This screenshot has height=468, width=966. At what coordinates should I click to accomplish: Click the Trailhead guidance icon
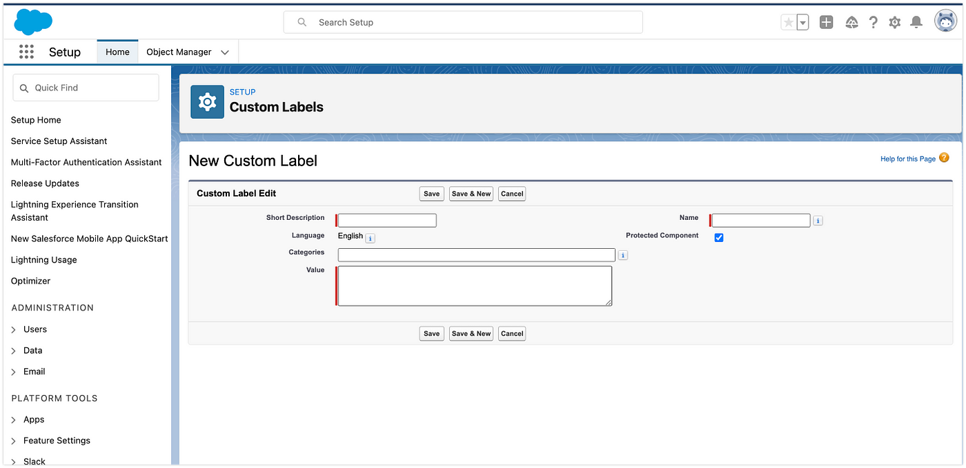tap(851, 22)
